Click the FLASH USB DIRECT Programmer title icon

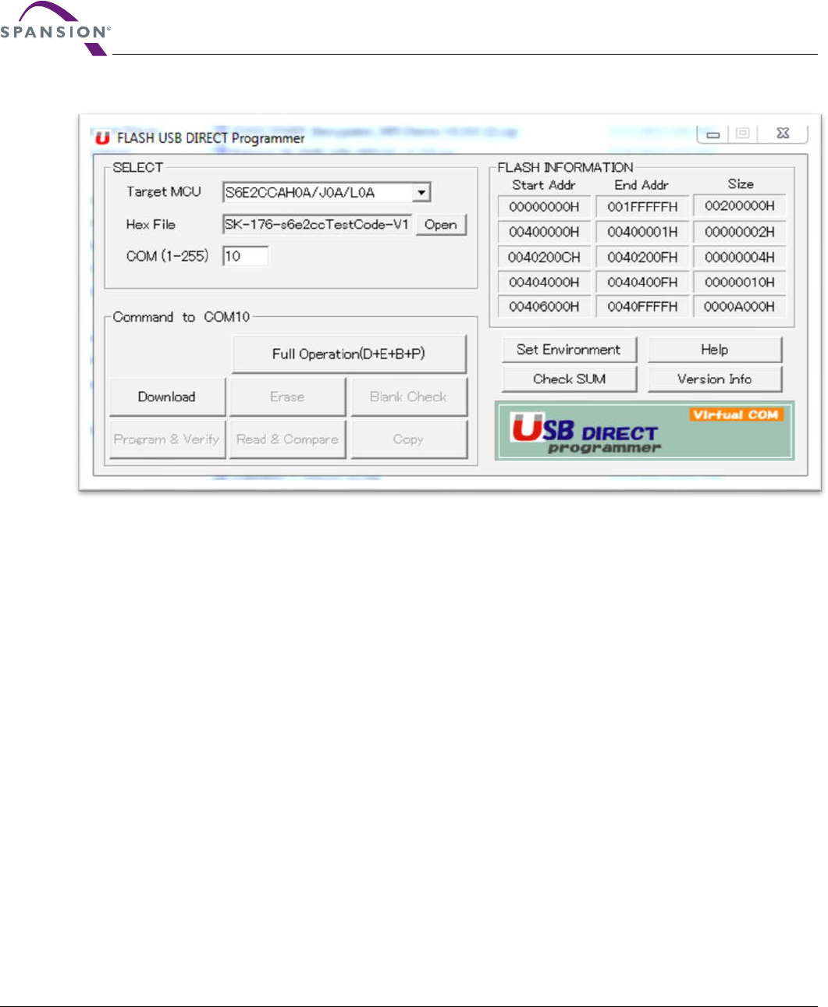(101, 139)
